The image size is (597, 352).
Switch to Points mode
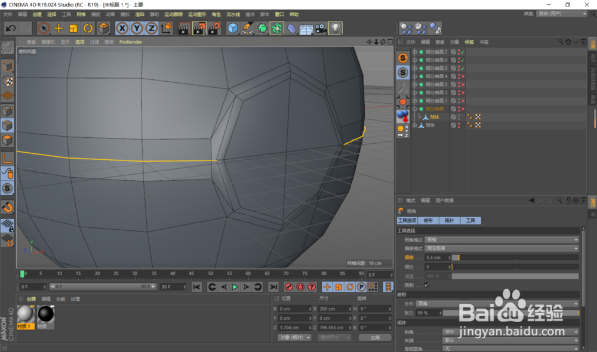click(7, 111)
